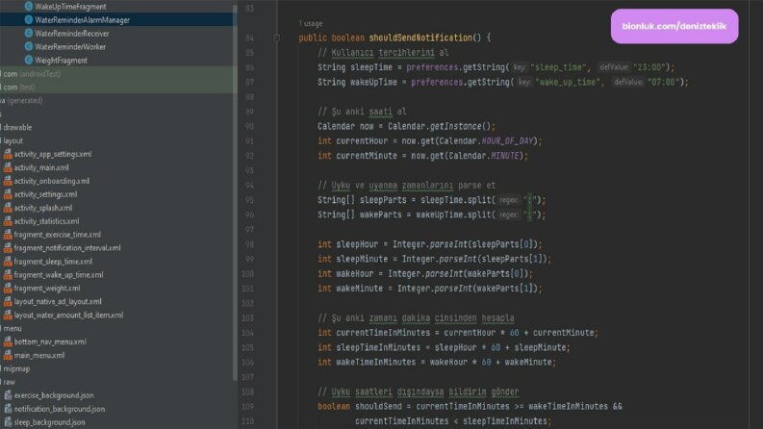Image resolution: width=763 pixels, height=429 pixels.
Task: Open the WaterReminderReceiver class
Action: [x=72, y=34]
